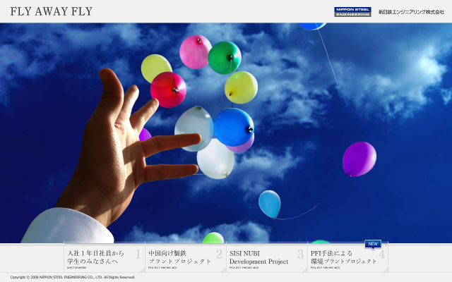Click the white balloon beneath the blue balloon
Image resolution: width=452 pixels, height=282 pixels.
(215, 159)
